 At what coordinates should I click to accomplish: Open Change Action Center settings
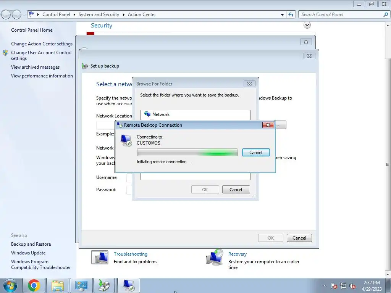pos(42,43)
